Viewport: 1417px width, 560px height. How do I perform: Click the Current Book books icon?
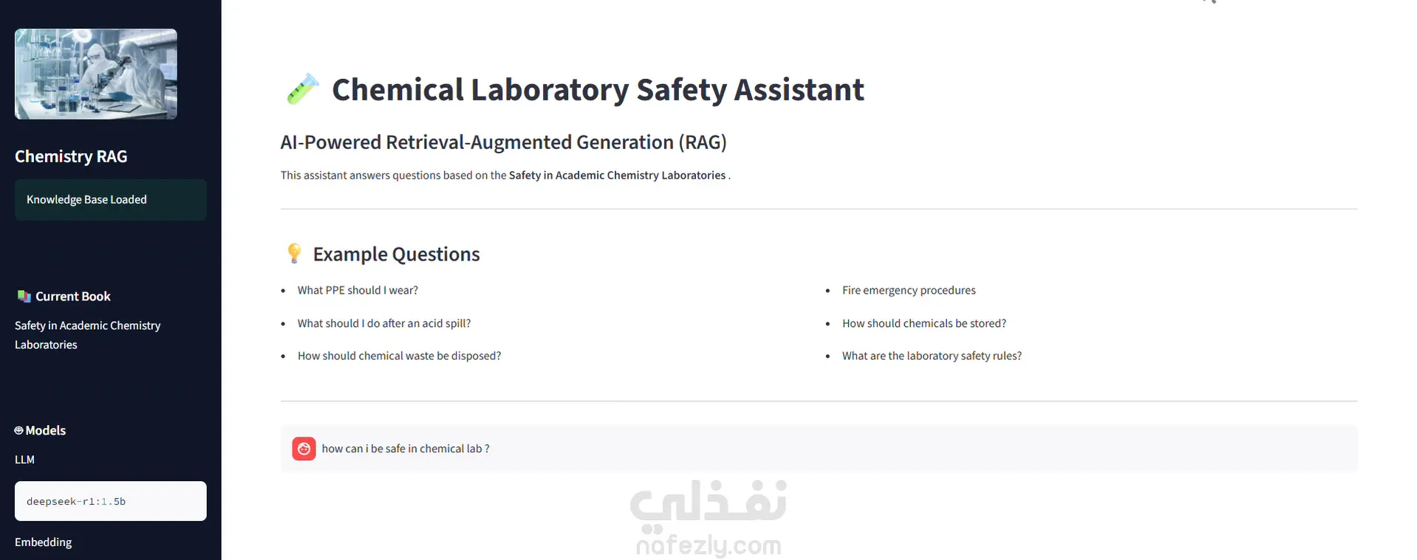click(x=24, y=296)
